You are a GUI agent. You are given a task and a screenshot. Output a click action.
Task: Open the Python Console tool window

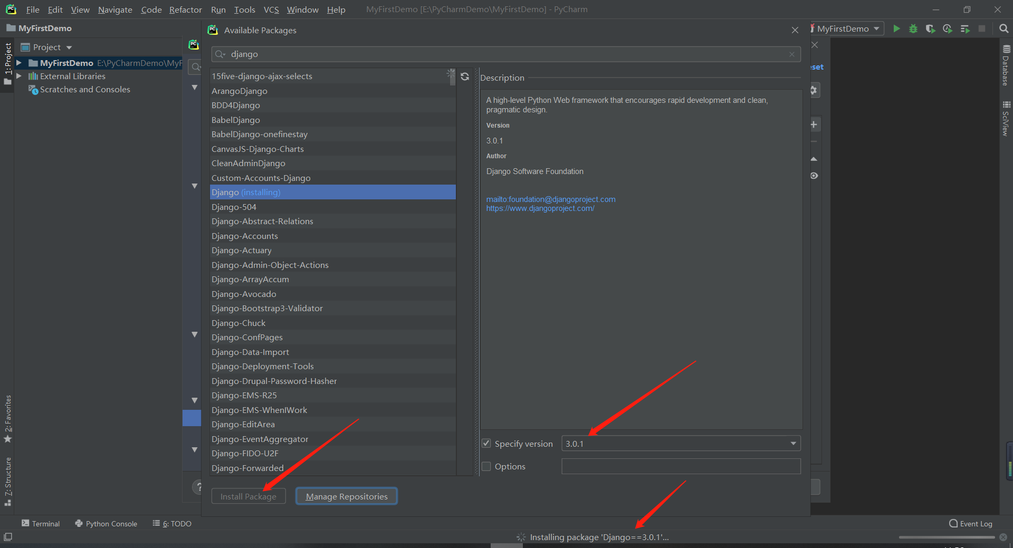click(x=106, y=523)
